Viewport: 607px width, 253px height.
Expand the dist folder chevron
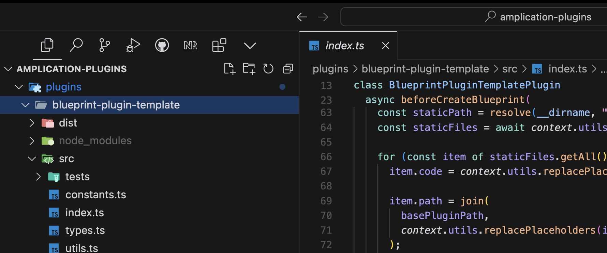point(32,123)
